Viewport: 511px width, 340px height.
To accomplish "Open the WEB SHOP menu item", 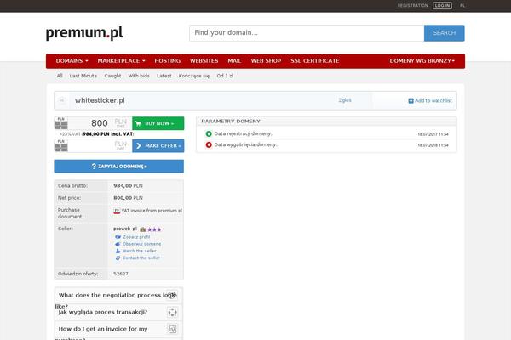I will pyautogui.click(x=266, y=61).
